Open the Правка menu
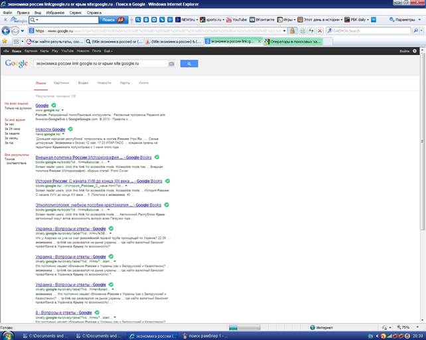This screenshot has width=426, height=340. [23, 13]
